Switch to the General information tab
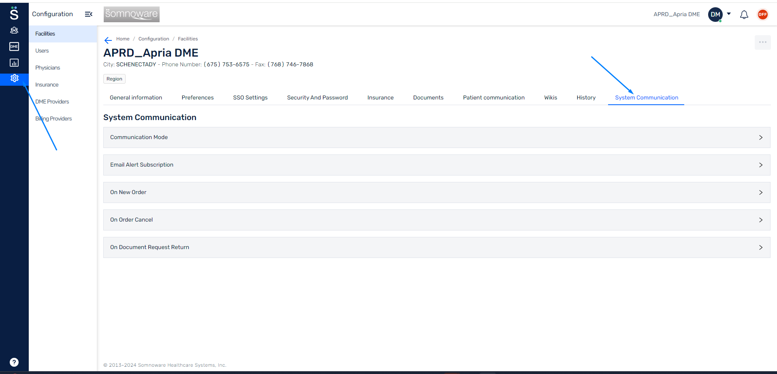The height and width of the screenshot is (374, 777). pyautogui.click(x=136, y=97)
